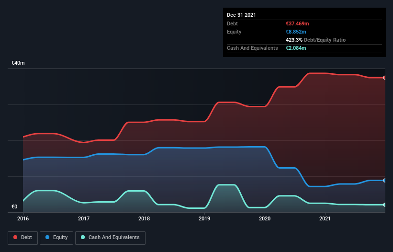
Task: Click the teal Cash And Equivalents legend dot
Action: pyautogui.click(x=83, y=237)
